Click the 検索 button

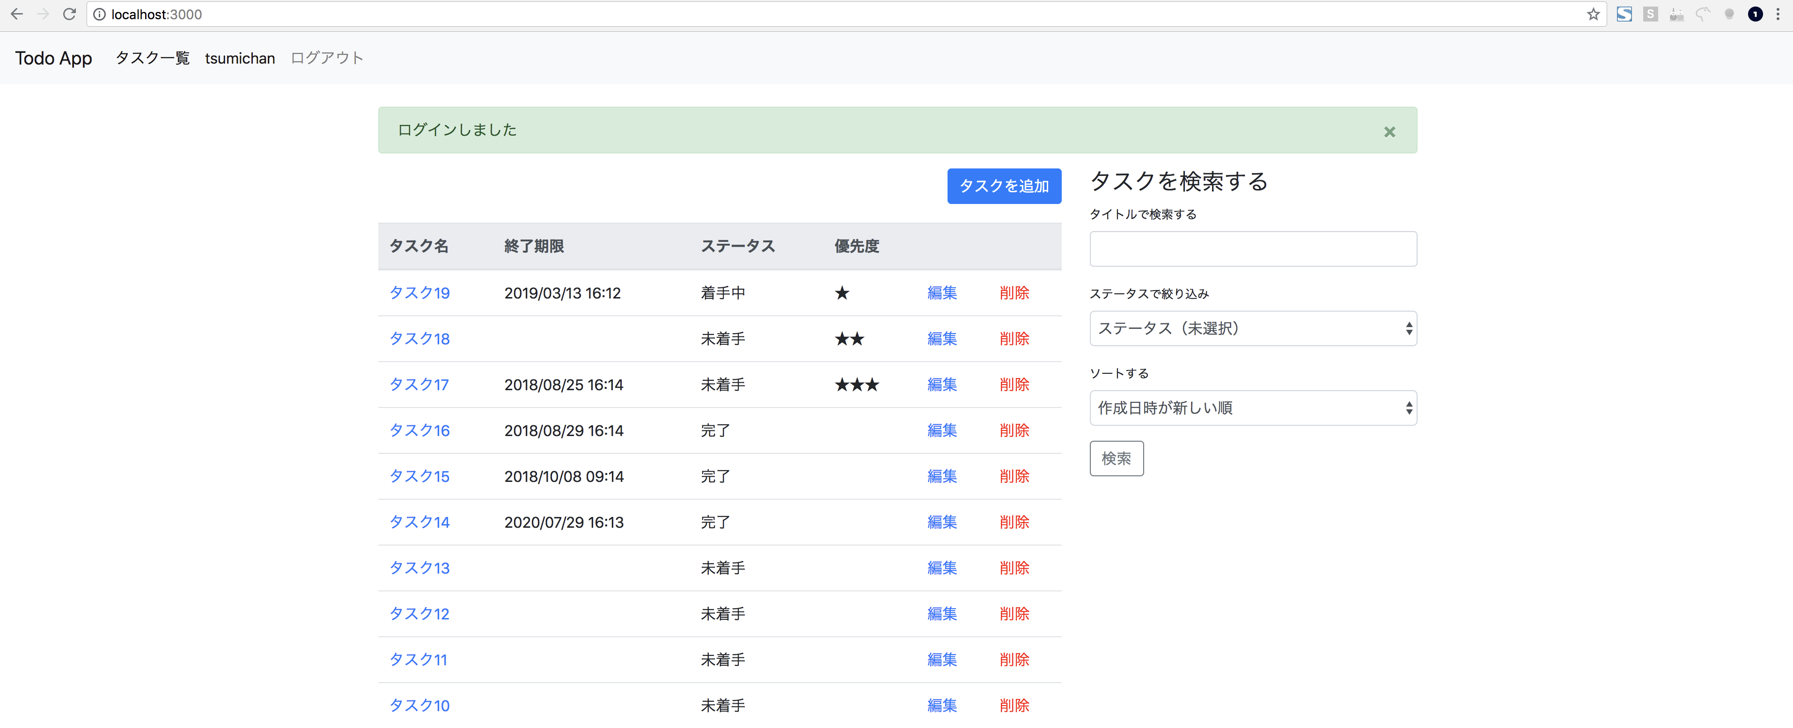(1117, 458)
